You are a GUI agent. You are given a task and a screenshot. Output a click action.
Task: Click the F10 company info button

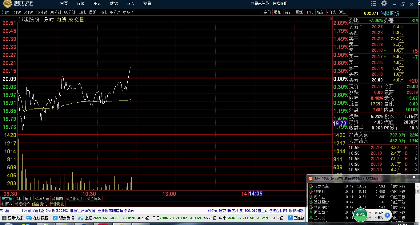(x=310, y=13)
